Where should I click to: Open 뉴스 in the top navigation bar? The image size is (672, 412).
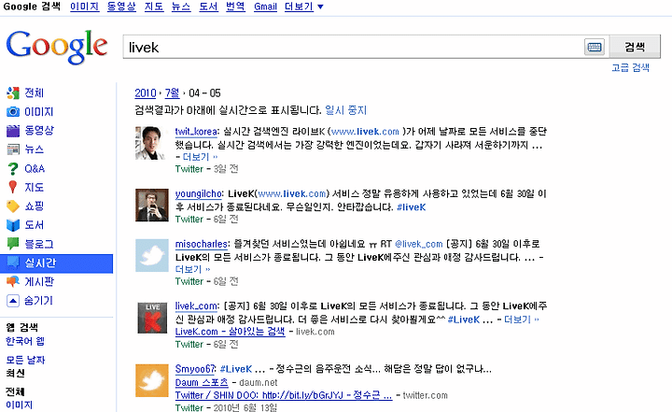181,7
